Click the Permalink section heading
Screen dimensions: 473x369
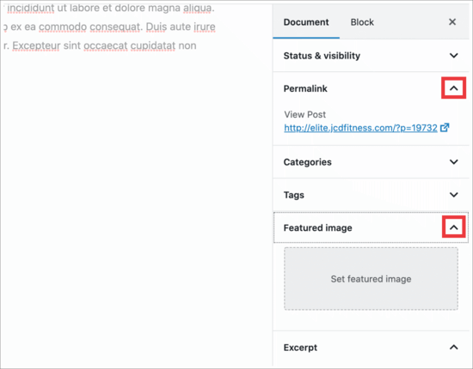click(305, 88)
